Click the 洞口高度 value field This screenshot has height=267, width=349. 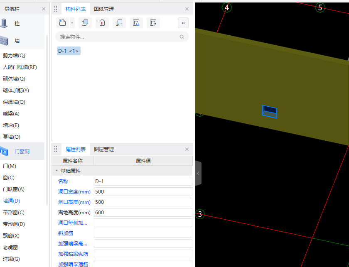(x=143, y=202)
